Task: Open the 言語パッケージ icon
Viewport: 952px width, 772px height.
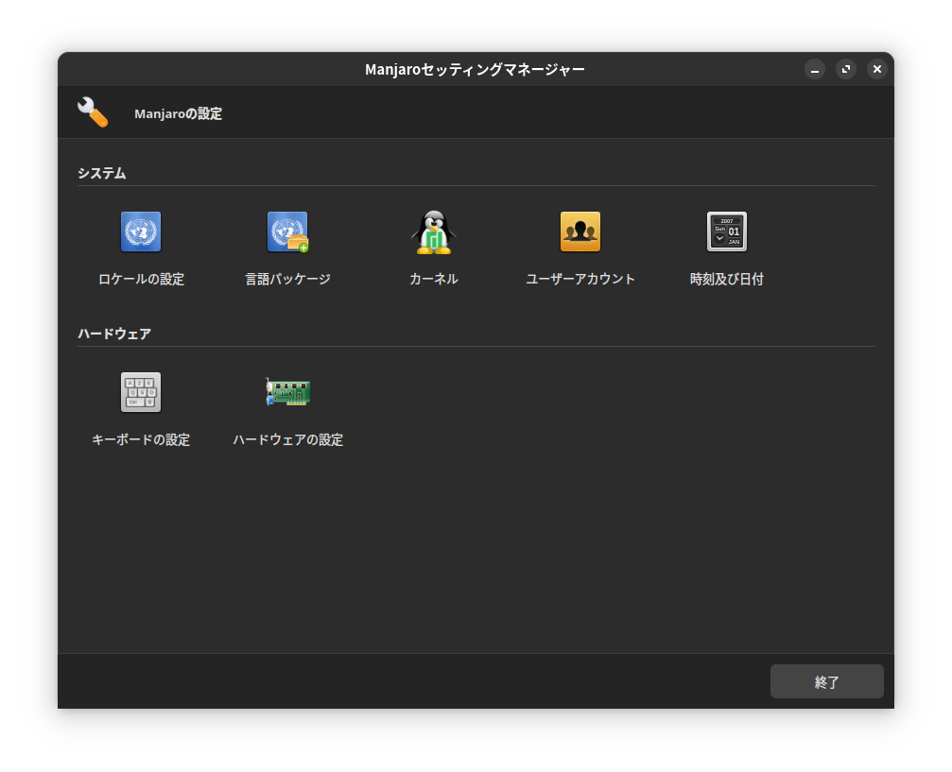Action: click(287, 232)
